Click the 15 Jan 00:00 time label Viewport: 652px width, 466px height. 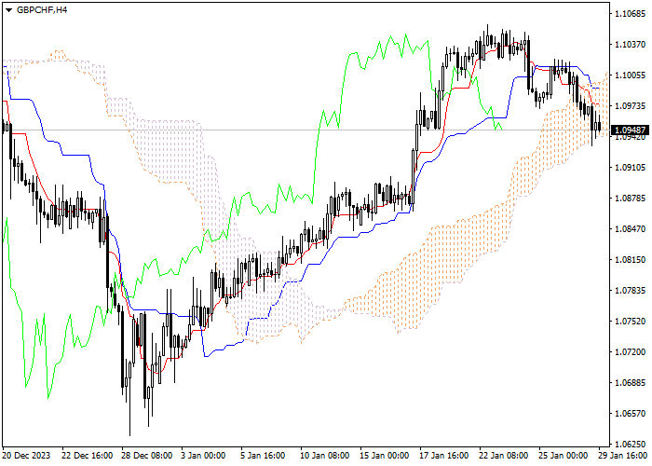386,456
